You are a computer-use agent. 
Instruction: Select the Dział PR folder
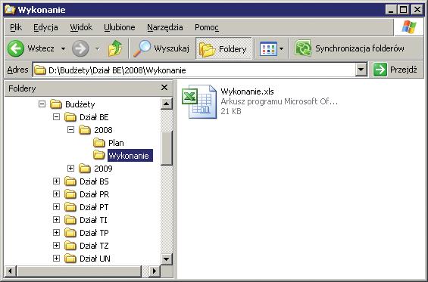pyautogui.click(x=94, y=194)
